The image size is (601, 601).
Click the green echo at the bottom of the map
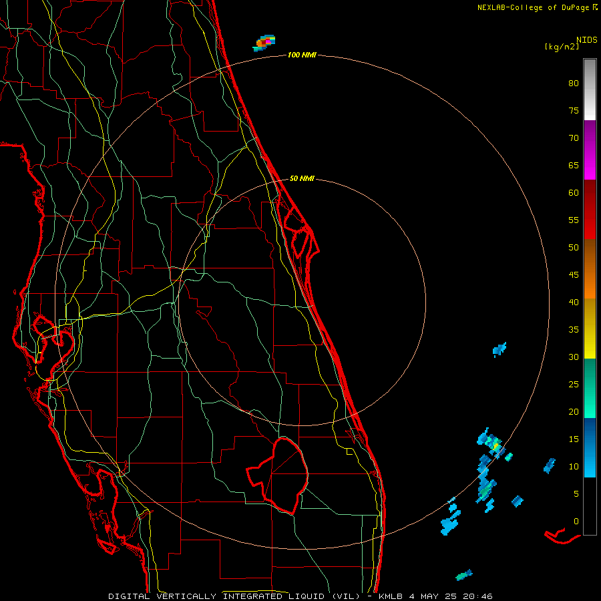[x=464, y=575]
